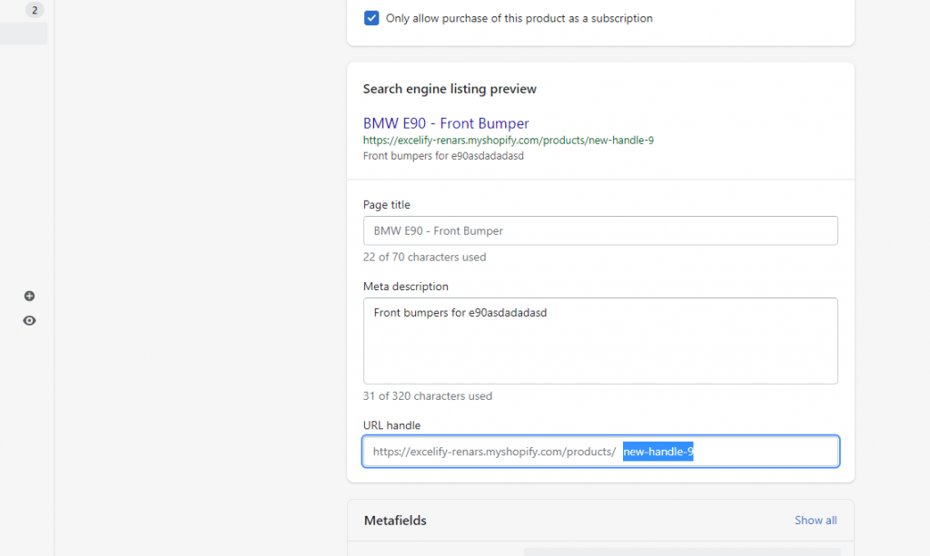
Task: Show all Metafields
Action: coord(815,520)
